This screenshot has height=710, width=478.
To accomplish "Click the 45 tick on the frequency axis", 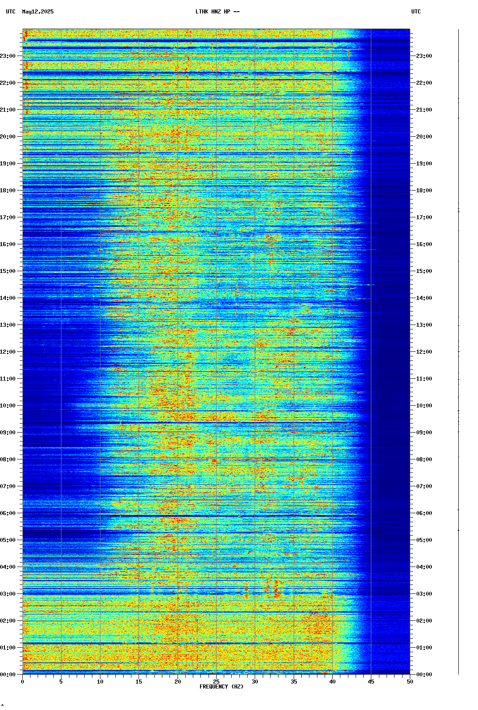I will [371, 682].
